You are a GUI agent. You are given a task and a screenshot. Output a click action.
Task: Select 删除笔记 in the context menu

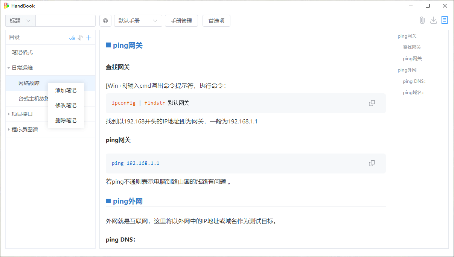coord(66,120)
